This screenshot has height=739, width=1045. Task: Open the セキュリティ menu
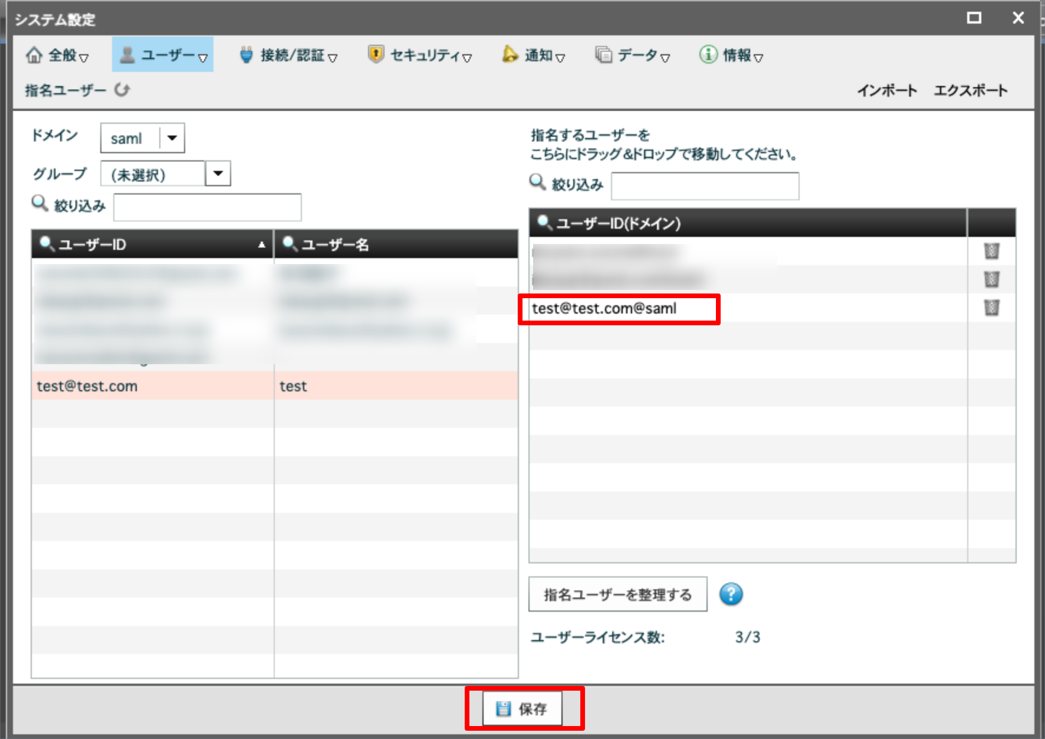coord(420,55)
